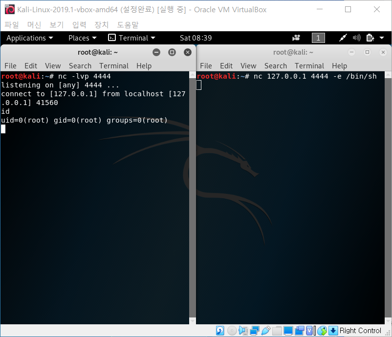Open the VirtualBox 장치 menu
The image size is (392, 337).
[102, 25]
